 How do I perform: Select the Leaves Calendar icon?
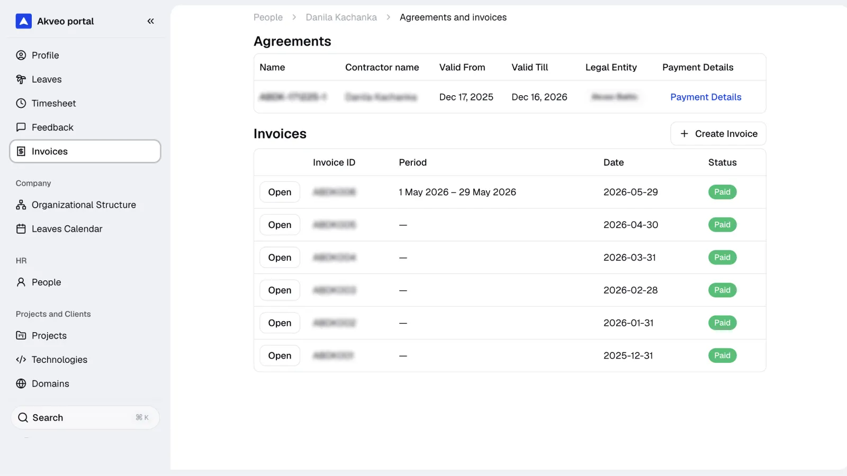pos(21,229)
